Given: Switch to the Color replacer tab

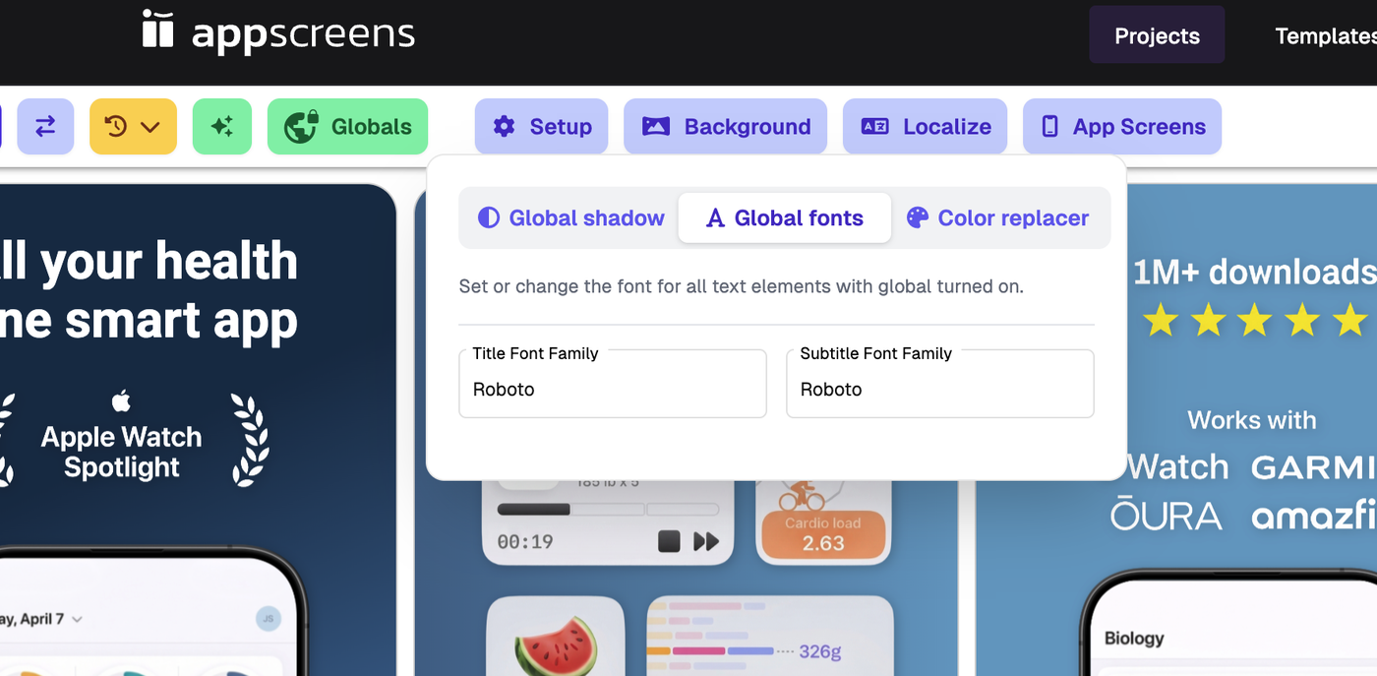Looking at the screenshot, I should [x=997, y=218].
